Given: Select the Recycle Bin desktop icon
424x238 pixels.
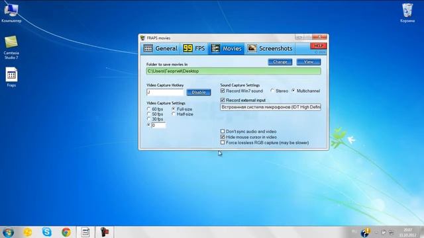Looking at the screenshot, I should click(407, 13).
